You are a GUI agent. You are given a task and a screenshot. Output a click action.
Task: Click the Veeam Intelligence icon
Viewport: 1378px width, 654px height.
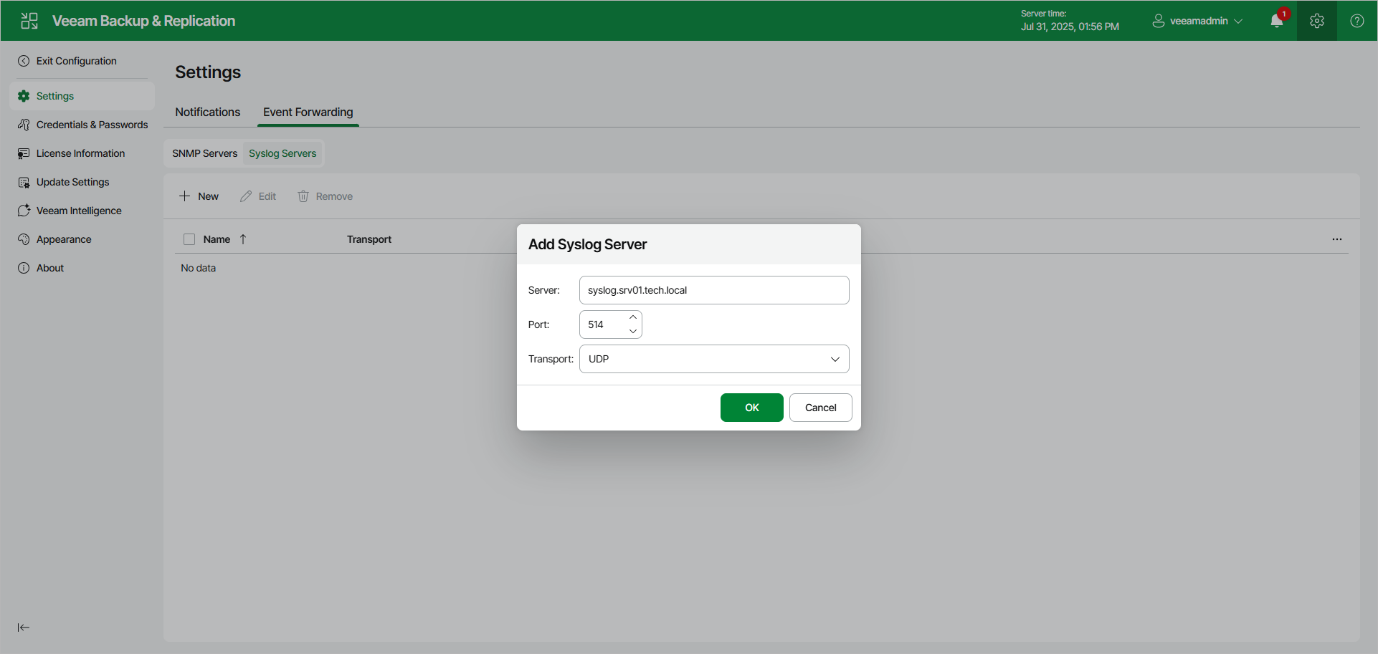point(24,211)
